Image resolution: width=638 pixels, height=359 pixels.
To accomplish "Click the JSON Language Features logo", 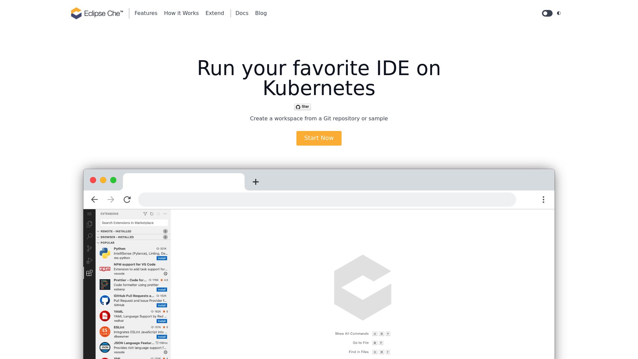I will 105,347.
